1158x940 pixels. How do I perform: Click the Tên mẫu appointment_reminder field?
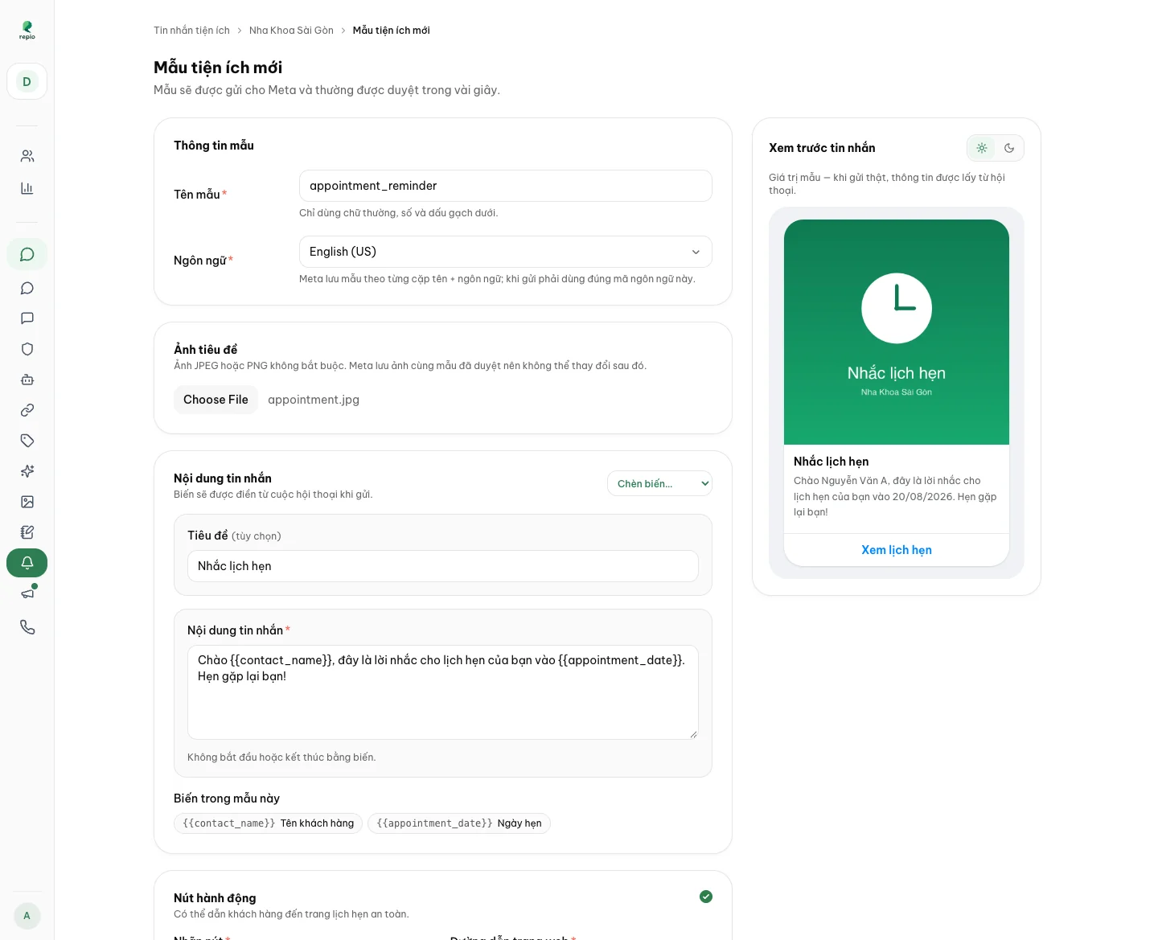[x=506, y=186]
